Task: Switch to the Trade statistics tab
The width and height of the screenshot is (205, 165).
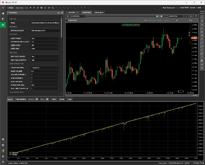Action: [20, 99]
